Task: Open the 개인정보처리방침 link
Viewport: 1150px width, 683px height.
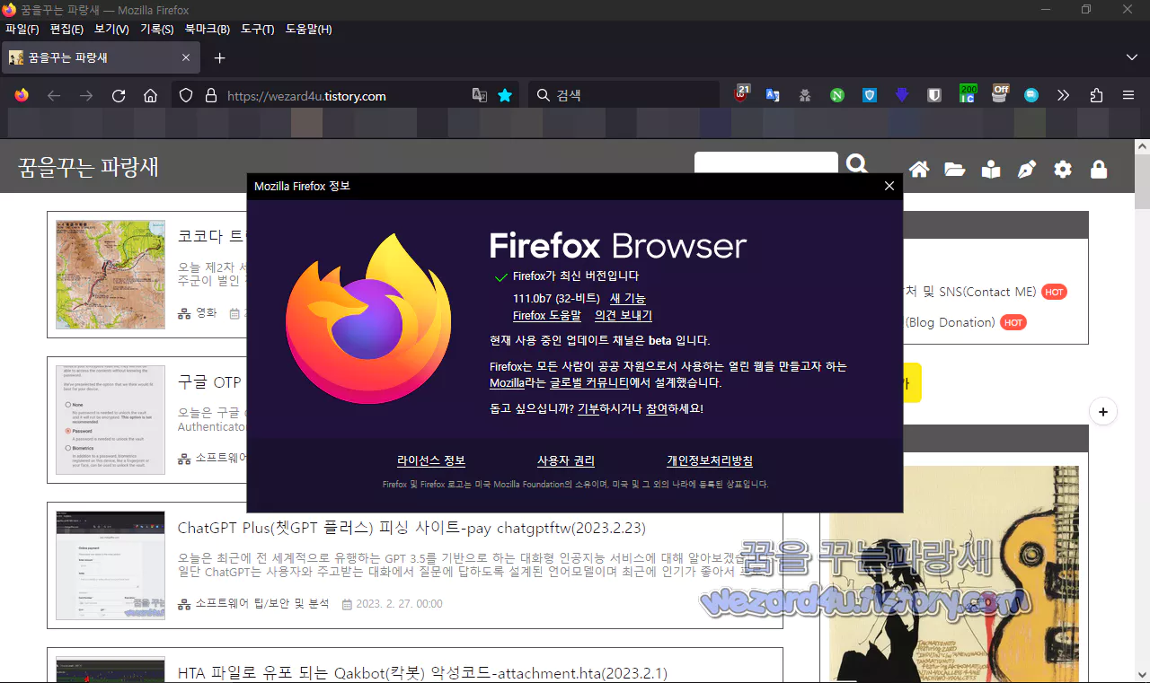Action: (x=710, y=460)
